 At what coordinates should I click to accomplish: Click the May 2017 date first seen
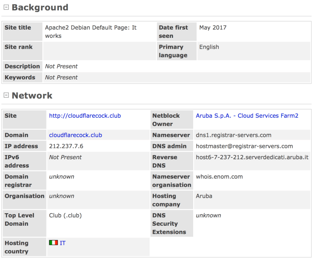[213, 27]
